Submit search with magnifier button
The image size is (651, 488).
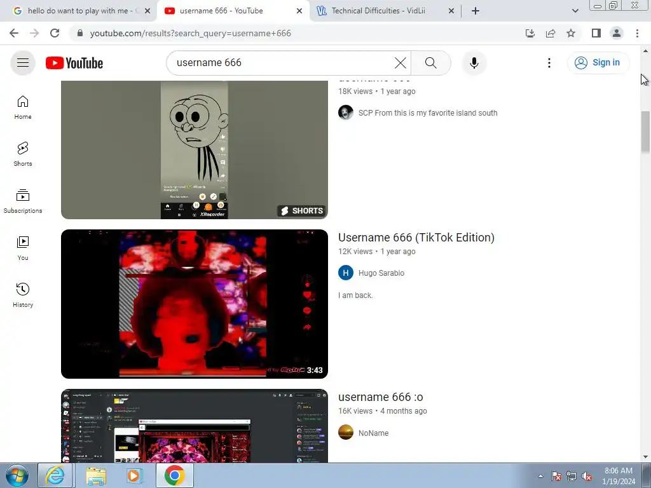pos(431,63)
